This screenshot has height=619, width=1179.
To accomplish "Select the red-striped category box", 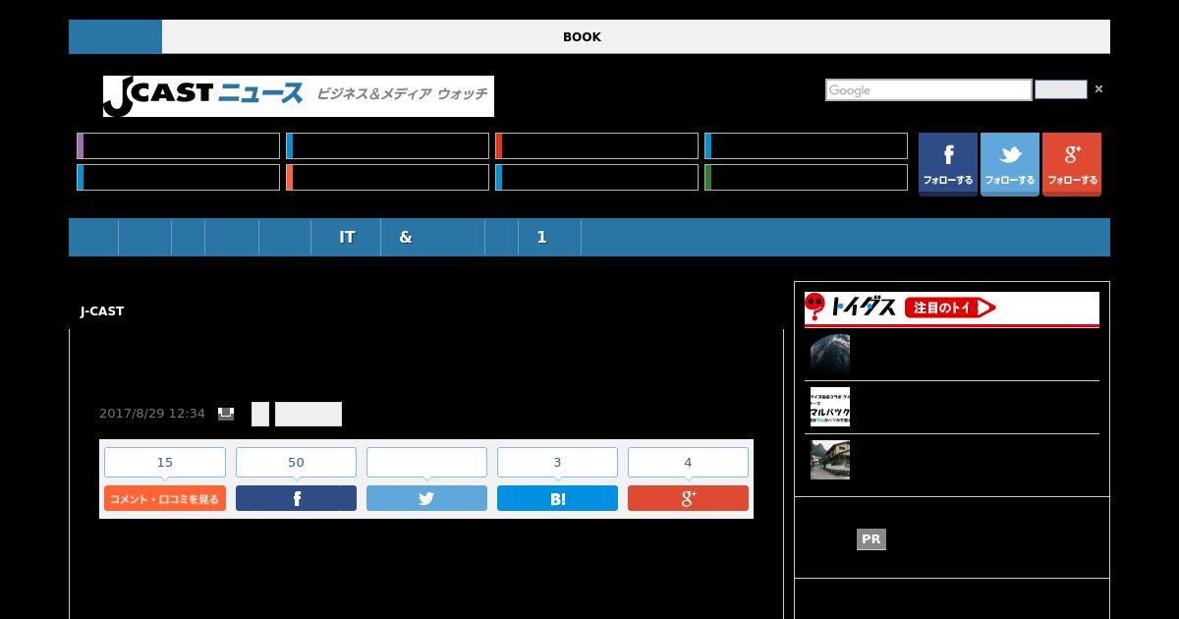I will pos(596,146).
